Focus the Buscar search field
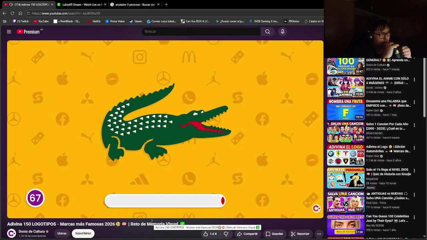 (201, 31)
